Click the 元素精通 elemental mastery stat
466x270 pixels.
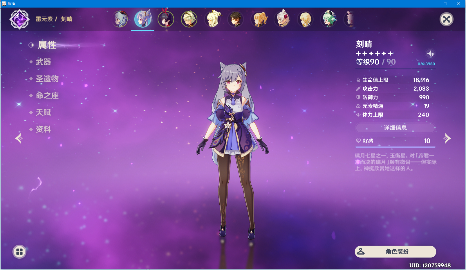(393, 106)
